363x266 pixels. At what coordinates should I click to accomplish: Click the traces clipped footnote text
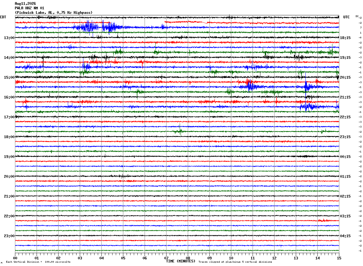tap(235, 262)
